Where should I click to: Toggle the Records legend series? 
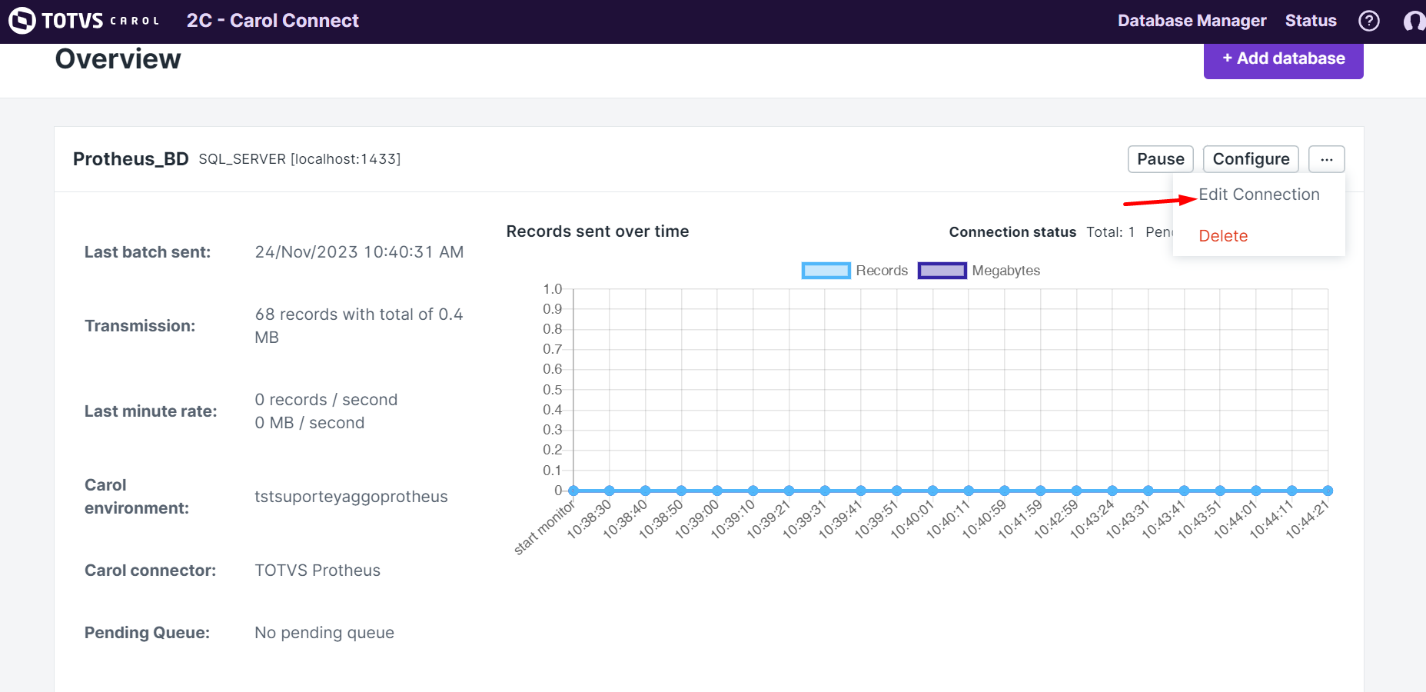tap(882, 271)
